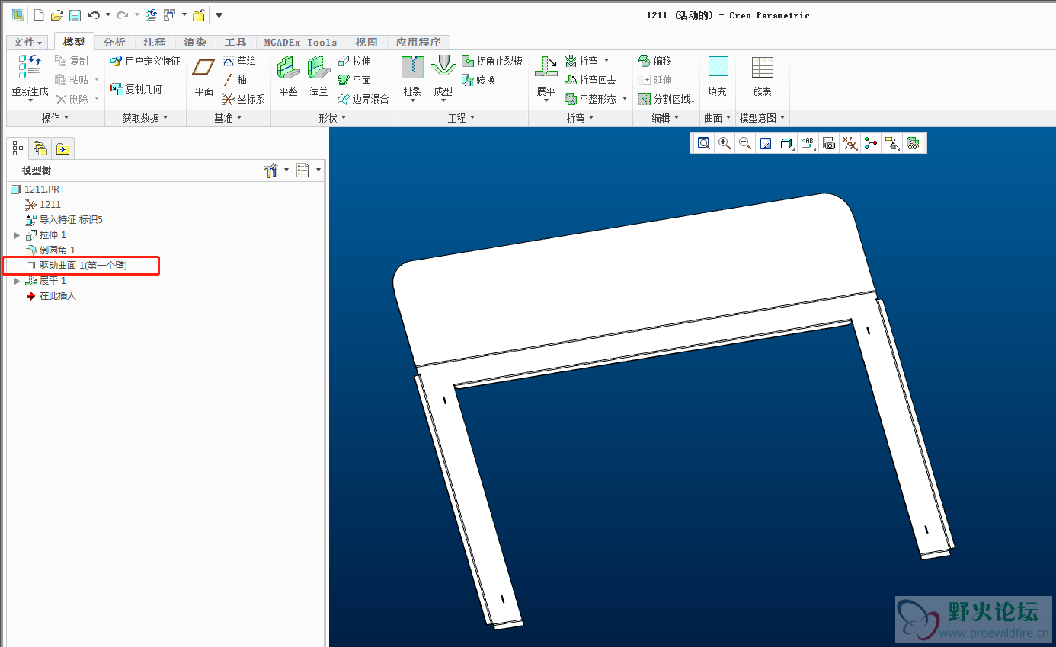Viewport: 1056px width, 647px height.
Task: Click the 填充 fill tool
Action: click(718, 77)
